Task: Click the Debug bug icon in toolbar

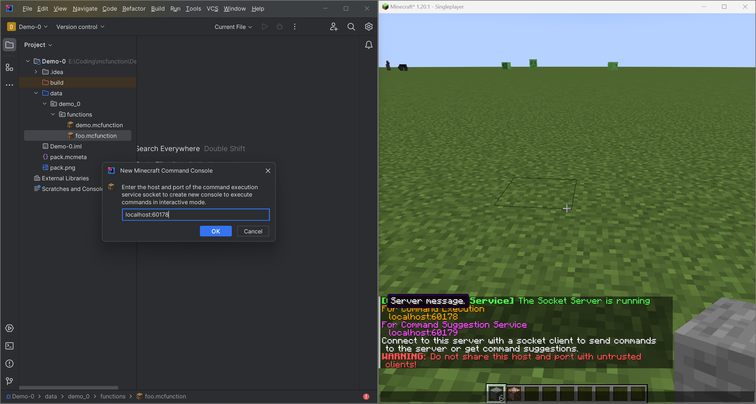Action: click(x=280, y=27)
